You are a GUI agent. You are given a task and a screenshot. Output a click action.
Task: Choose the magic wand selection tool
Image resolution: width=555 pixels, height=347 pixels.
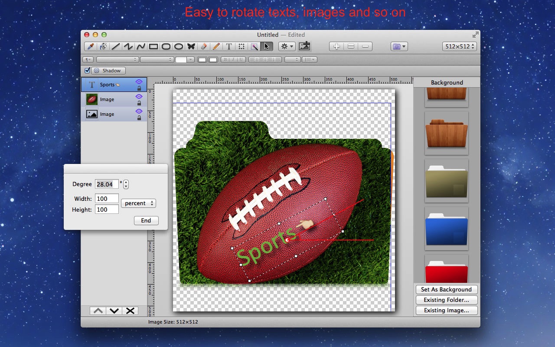point(254,46)
